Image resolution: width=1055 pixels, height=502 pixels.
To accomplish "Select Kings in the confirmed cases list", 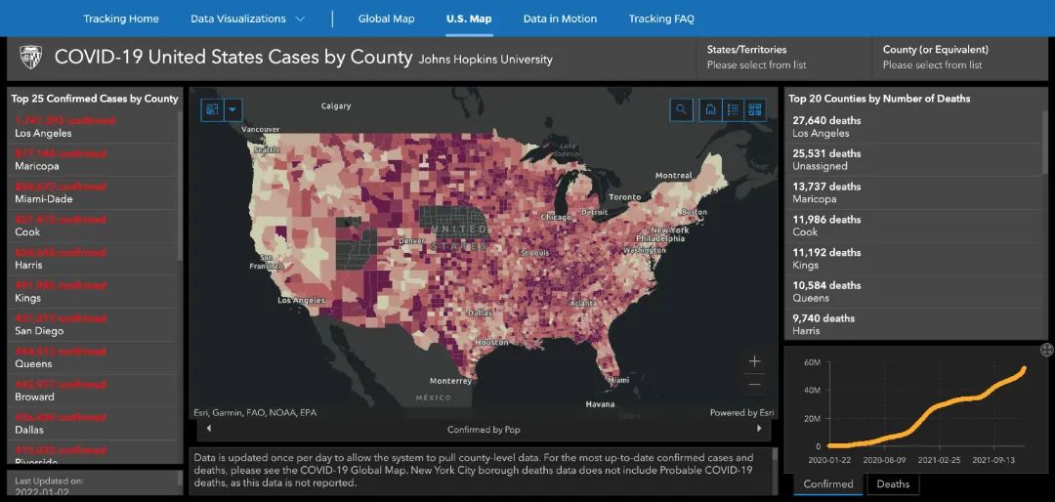I will point(92,292).
